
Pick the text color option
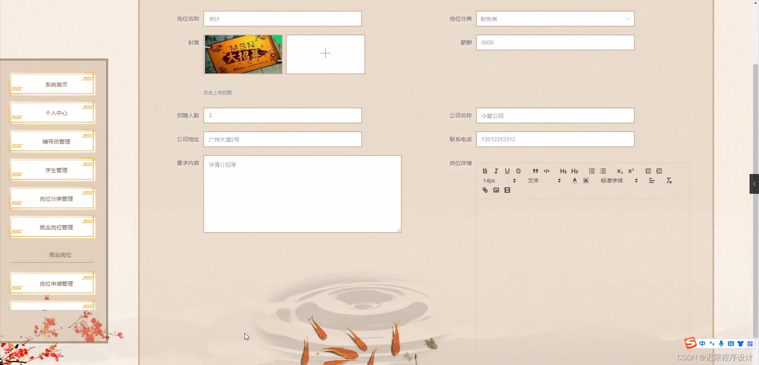point(574,181)
